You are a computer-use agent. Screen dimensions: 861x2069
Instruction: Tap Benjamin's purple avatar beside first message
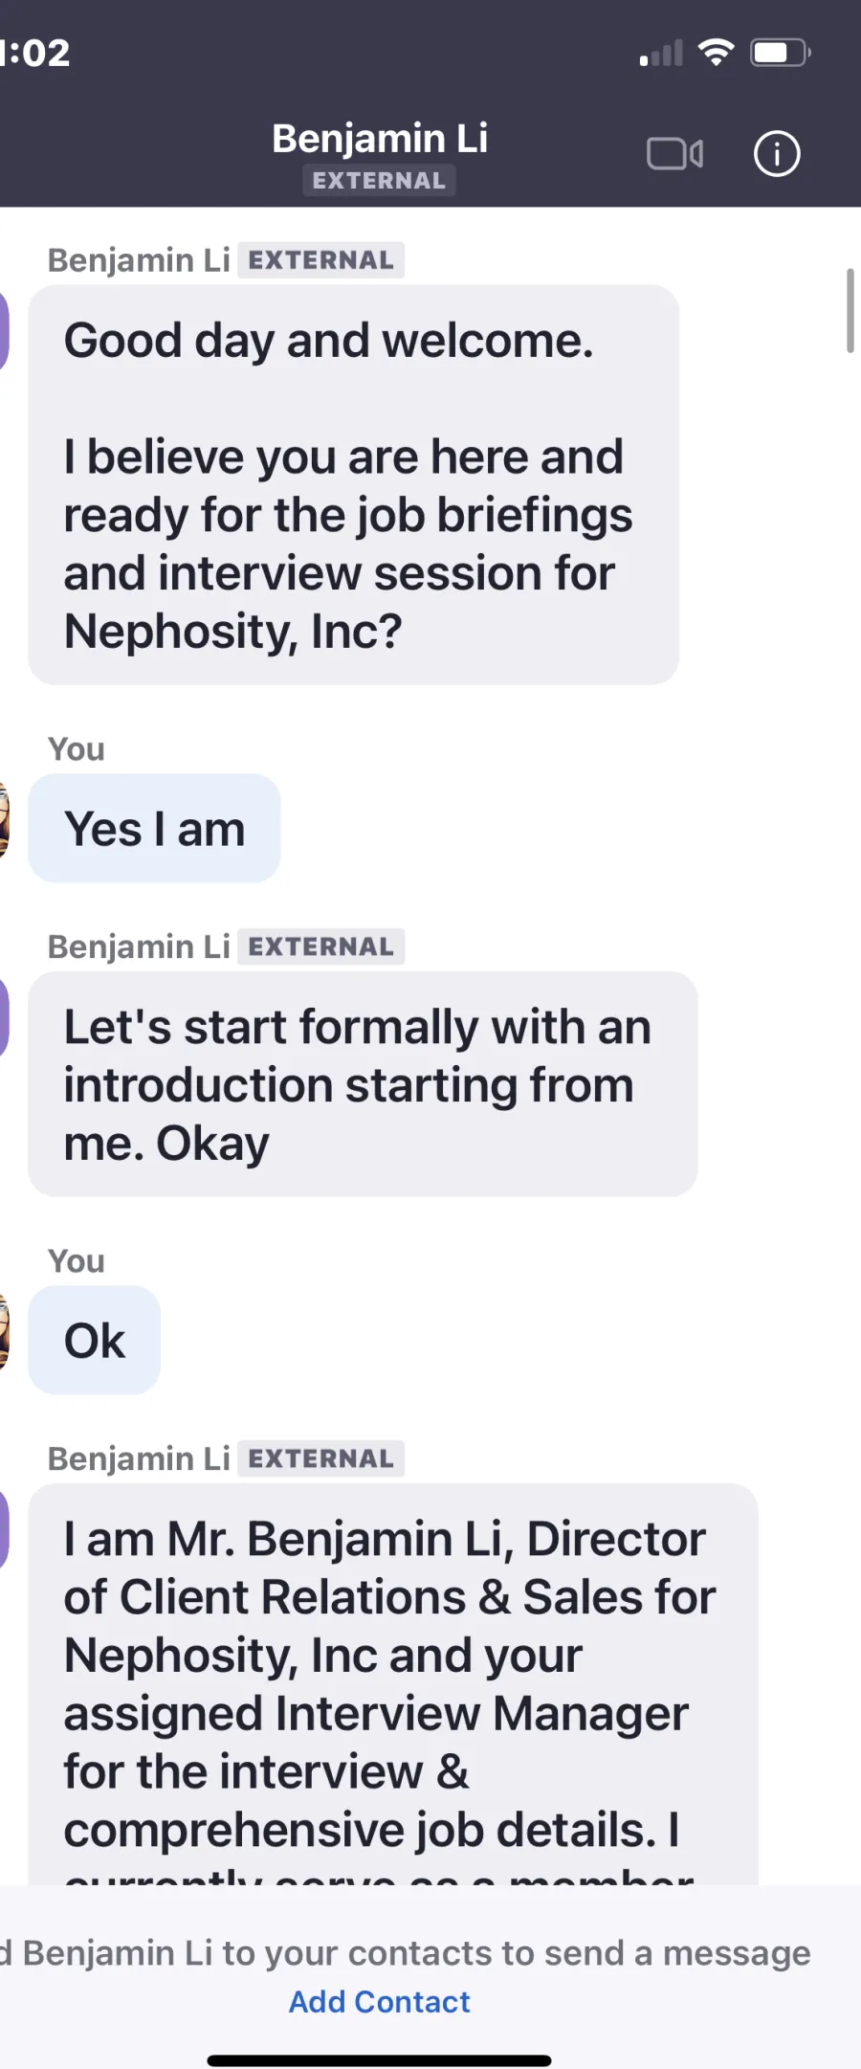(x=4, y=331)
